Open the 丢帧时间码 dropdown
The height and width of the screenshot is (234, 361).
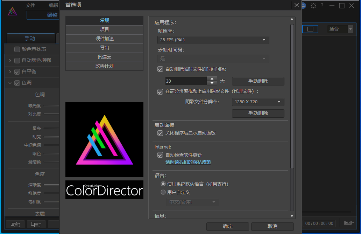coord(213,59)
